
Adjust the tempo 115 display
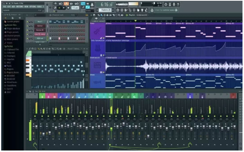click(75, 8)
